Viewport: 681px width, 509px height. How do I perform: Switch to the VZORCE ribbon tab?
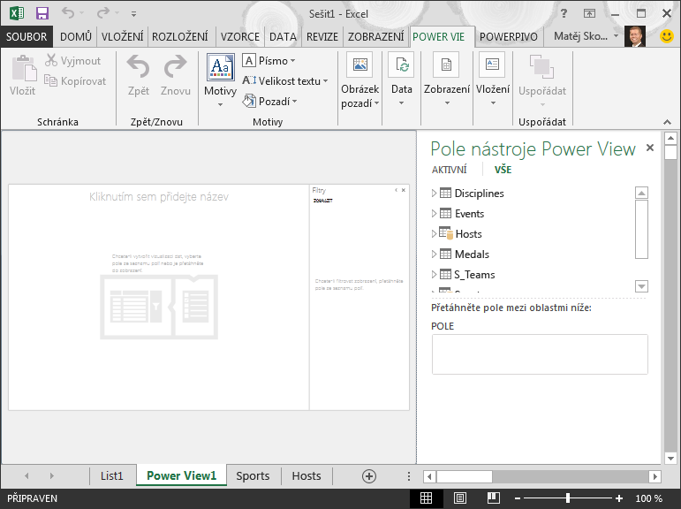tap(239, 36)
